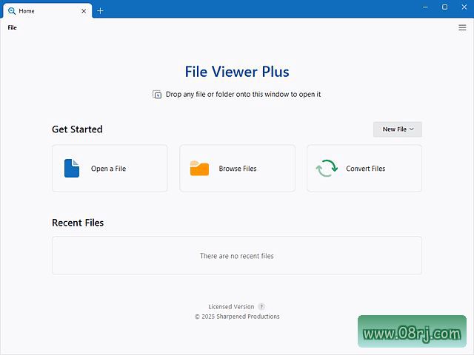Maximize the File Viewer Plus window
This screenshot has width=474, height=355.
pos(444,7)
